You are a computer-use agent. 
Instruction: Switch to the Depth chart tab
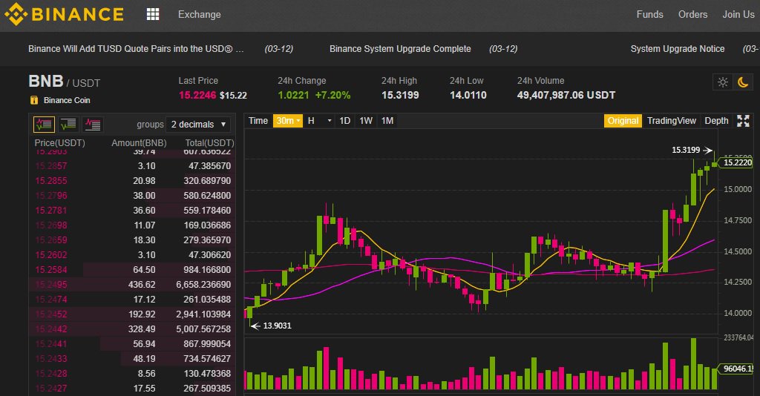716,121
